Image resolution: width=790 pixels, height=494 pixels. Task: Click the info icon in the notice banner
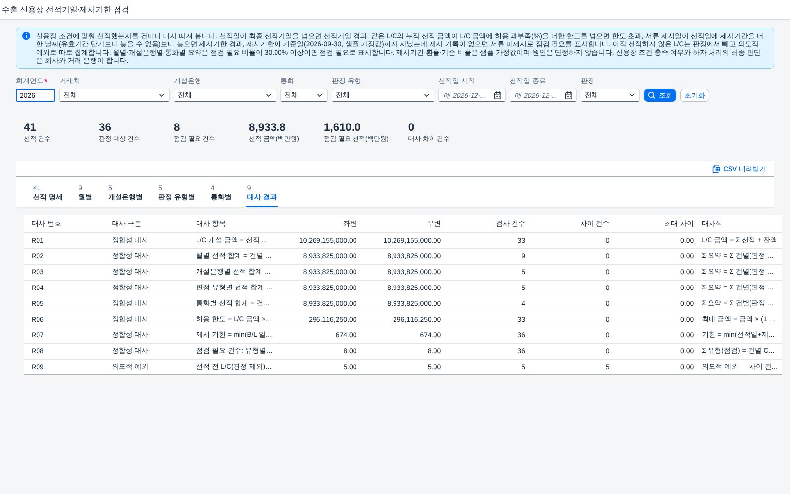click(26, 36)
